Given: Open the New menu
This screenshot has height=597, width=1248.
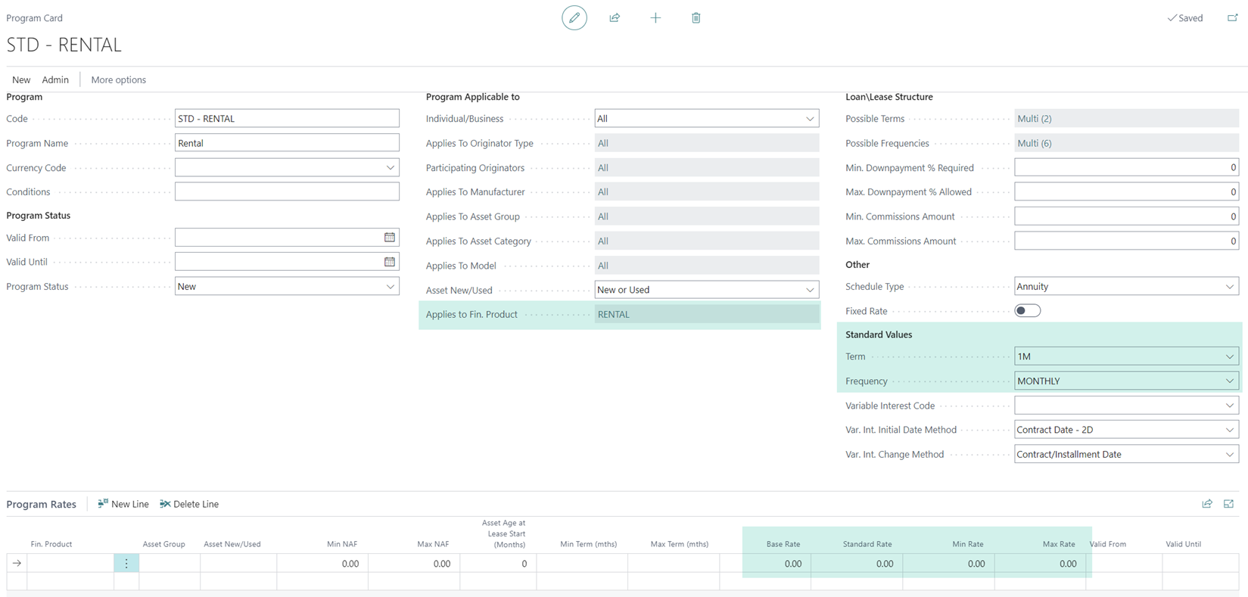Looking at the screenshot, I should [x=21, y=79].
